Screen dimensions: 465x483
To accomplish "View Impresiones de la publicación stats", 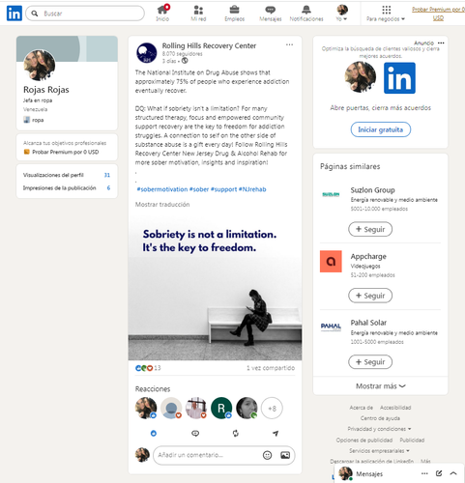I will (67, 187).
